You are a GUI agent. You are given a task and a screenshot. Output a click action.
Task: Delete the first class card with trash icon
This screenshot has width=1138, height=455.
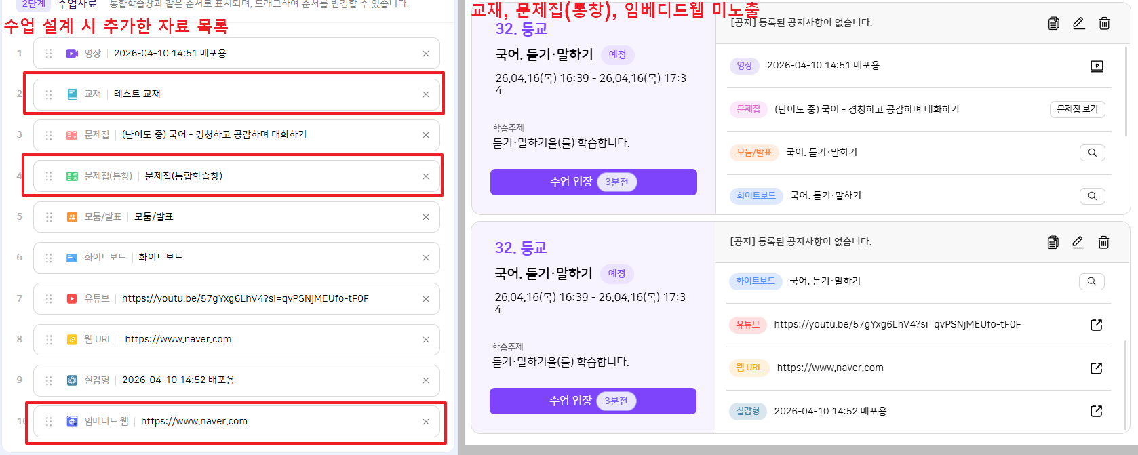(1104, 23)
